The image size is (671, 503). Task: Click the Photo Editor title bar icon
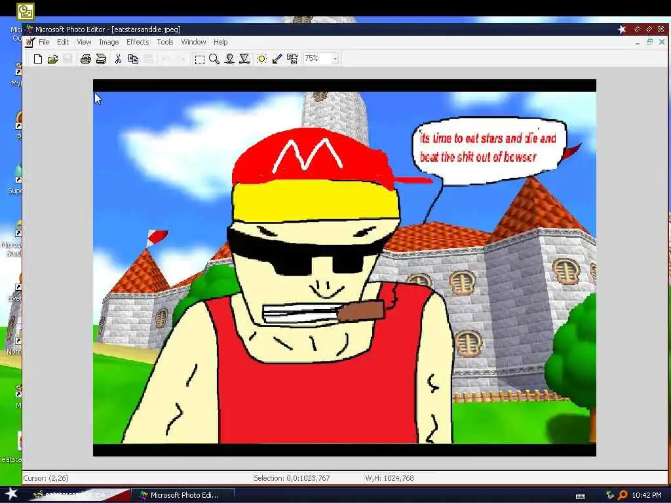[x=29, y=29]
